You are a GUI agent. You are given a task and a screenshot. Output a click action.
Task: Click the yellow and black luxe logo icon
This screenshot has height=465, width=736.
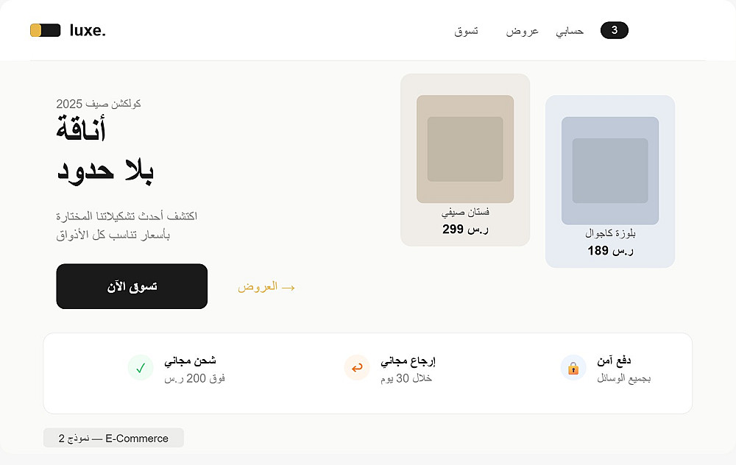(x=45, y=30)
